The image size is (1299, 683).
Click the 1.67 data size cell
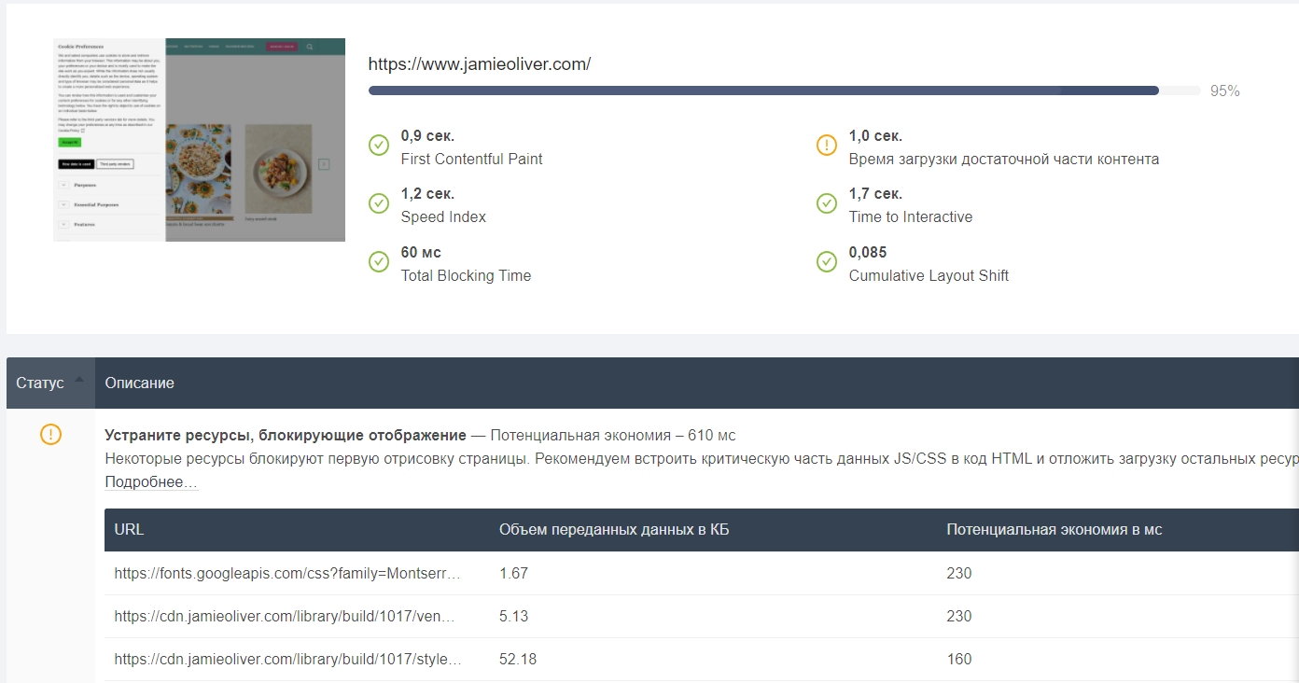click(513, 573)
